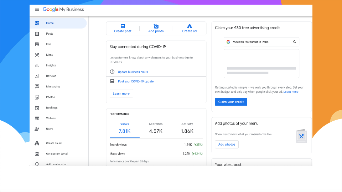Open Posts in the sidebar
This screenshot has height=192, width=342.
coord(58,34)
